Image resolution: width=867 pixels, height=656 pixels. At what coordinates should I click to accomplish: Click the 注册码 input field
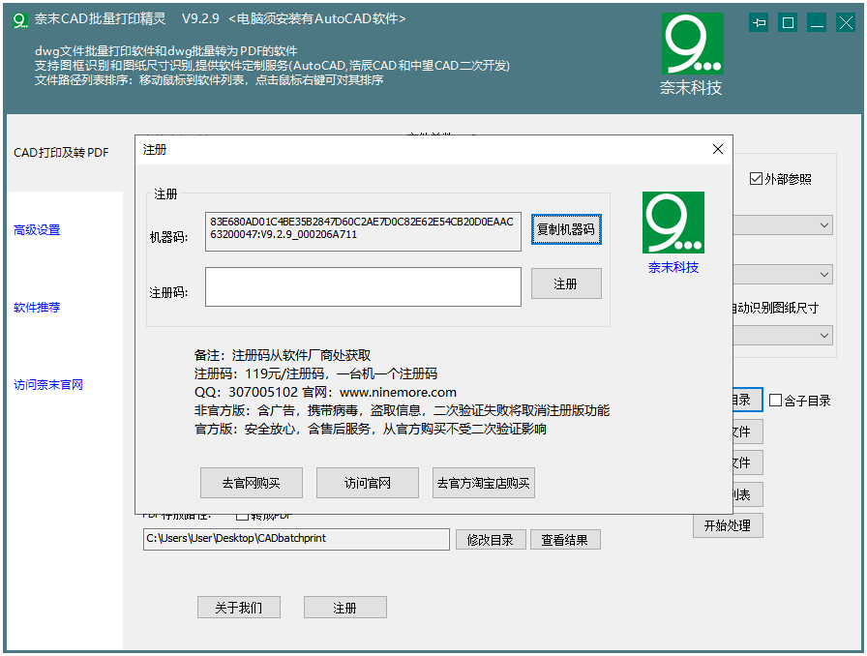tap(363, 286)
